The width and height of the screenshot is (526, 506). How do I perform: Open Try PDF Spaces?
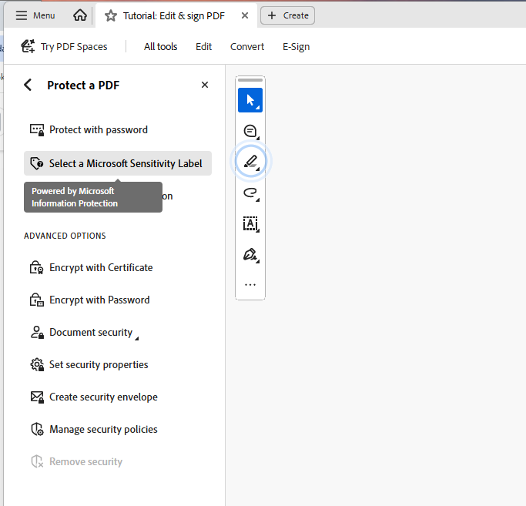(65, 46)
